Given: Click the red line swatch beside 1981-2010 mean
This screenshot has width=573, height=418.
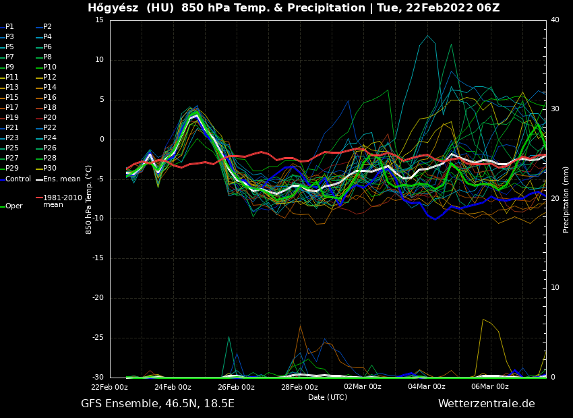Looking at the screenshot, I should [39, 198].
